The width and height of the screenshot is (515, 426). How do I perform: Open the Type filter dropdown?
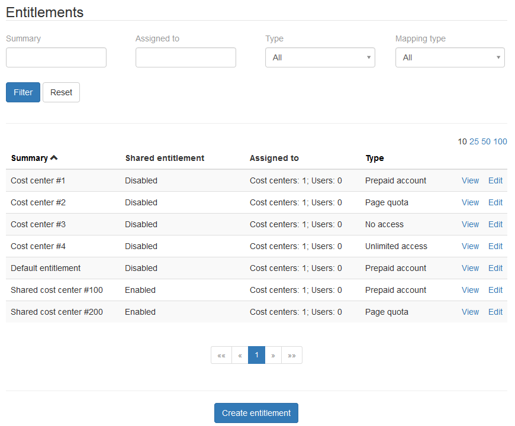pos(320,58)
